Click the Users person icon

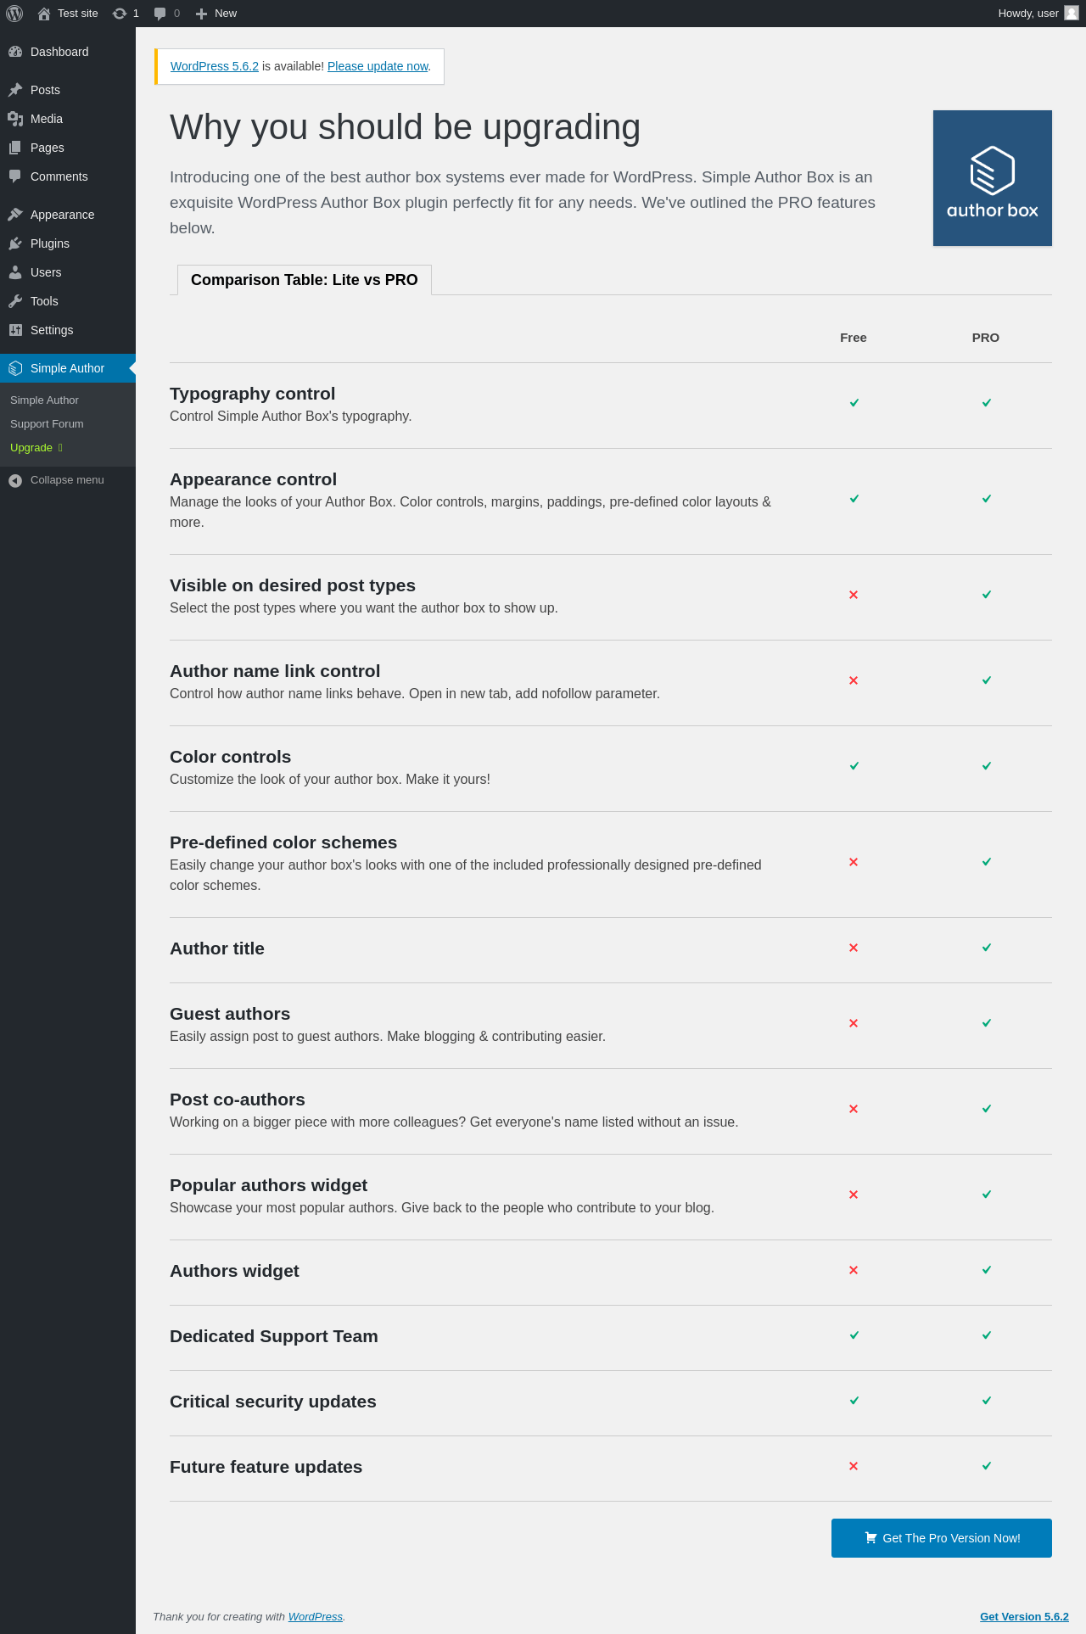(x=15, y=272)
